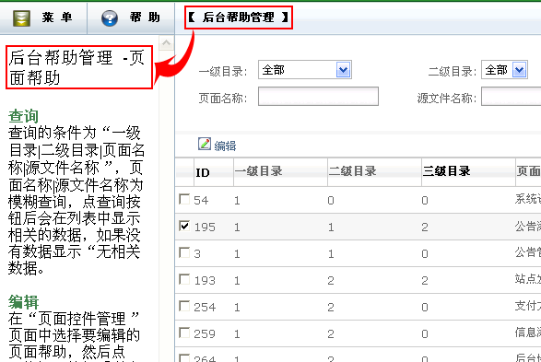Uncheck the checkbox for ID 195
The image size is (541, 362).
pyautogui.click(x=184, y=226)
